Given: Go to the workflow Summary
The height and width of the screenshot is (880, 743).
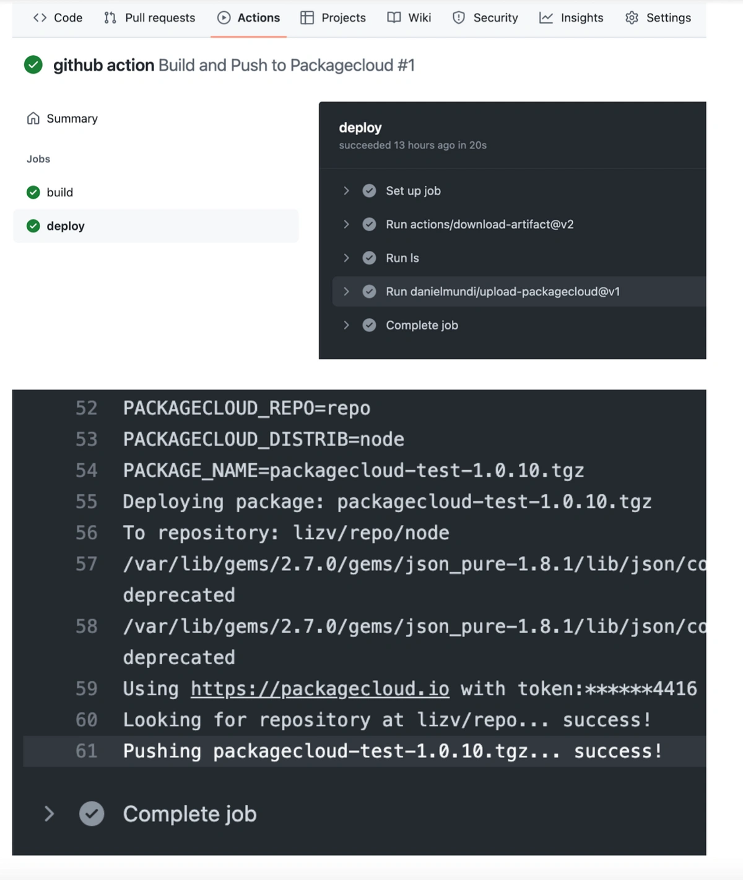Looking at the screenshot, I should (71, 118).
